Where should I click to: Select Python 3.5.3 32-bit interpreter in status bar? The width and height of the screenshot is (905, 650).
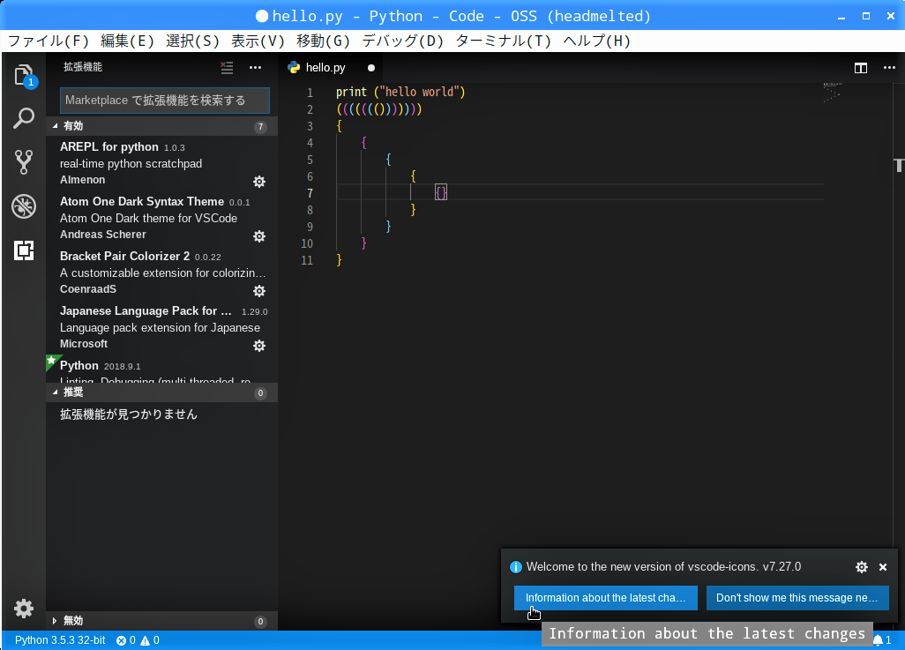[x=60, y=640]
